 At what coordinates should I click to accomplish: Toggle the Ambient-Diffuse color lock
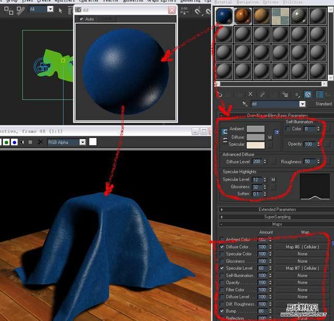[225, 132]
